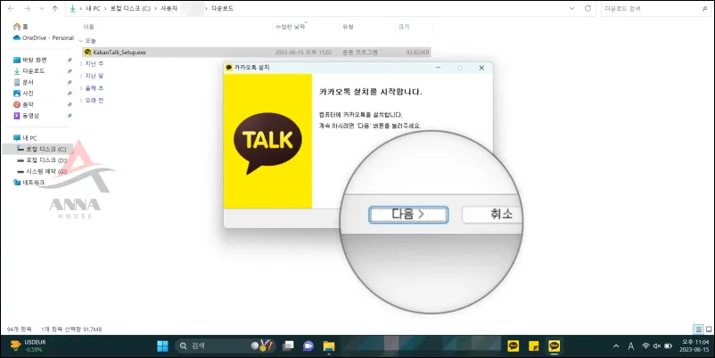Viewport: 715px width, 358px height.
Task: Go back in File Explorer
Action: (x=11, y=8)
